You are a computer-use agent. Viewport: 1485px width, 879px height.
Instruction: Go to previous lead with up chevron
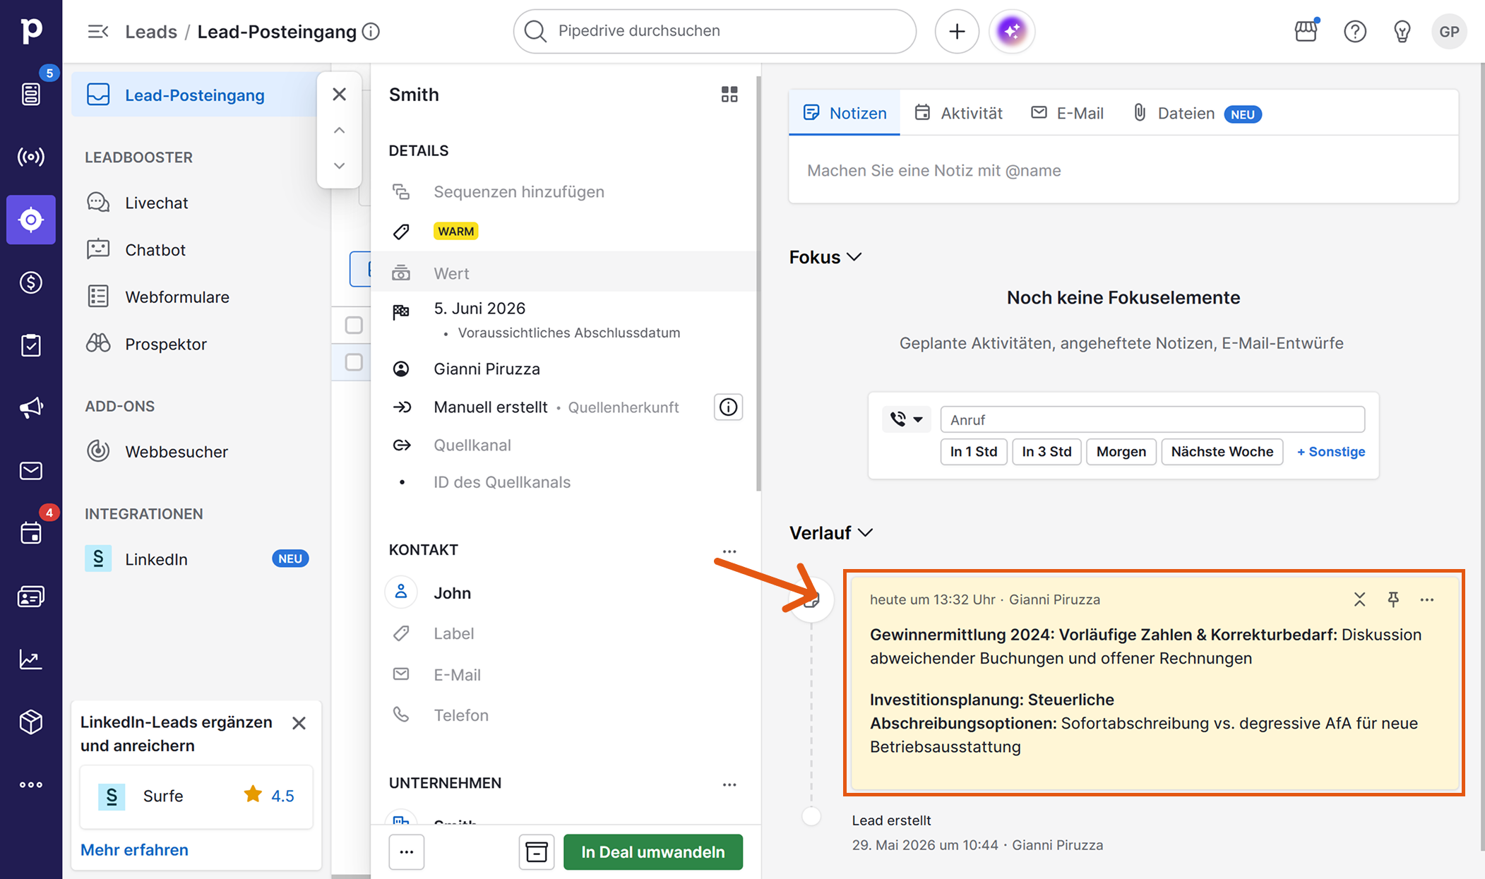339,130
